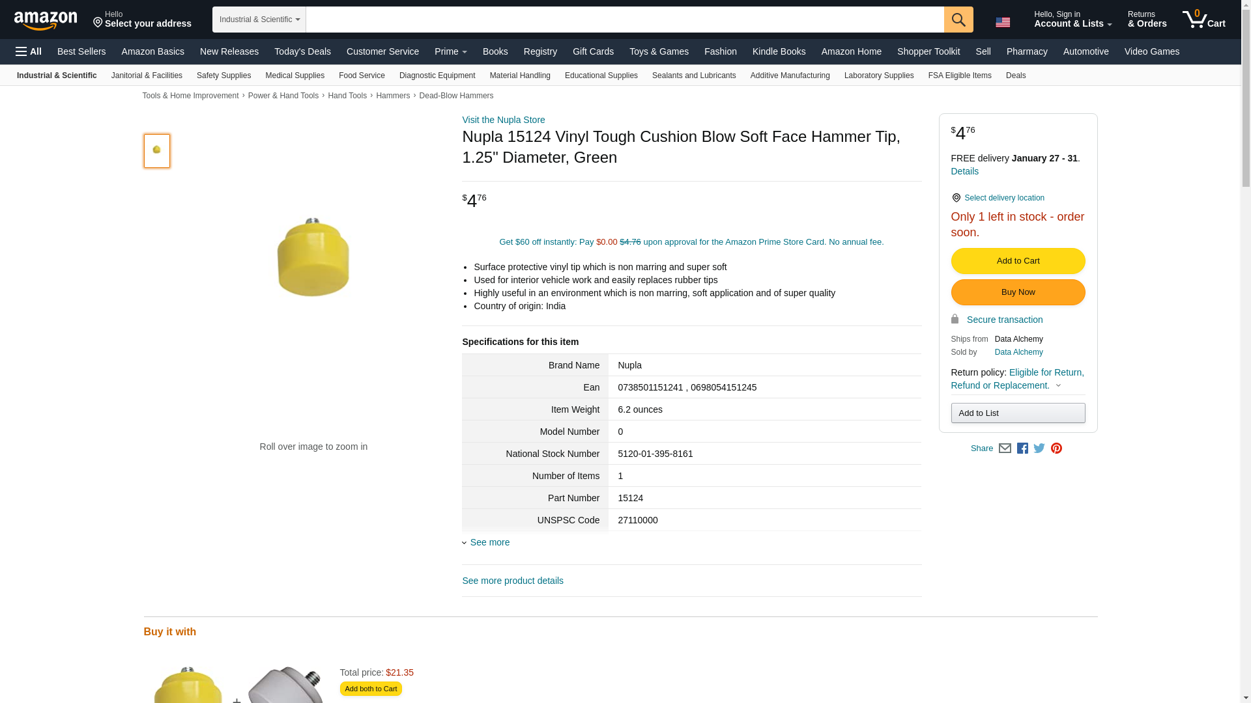Click the Add to Cart button
Image resolution: width=1251 pixels, height=703 pixels.
click(1018, 261)
